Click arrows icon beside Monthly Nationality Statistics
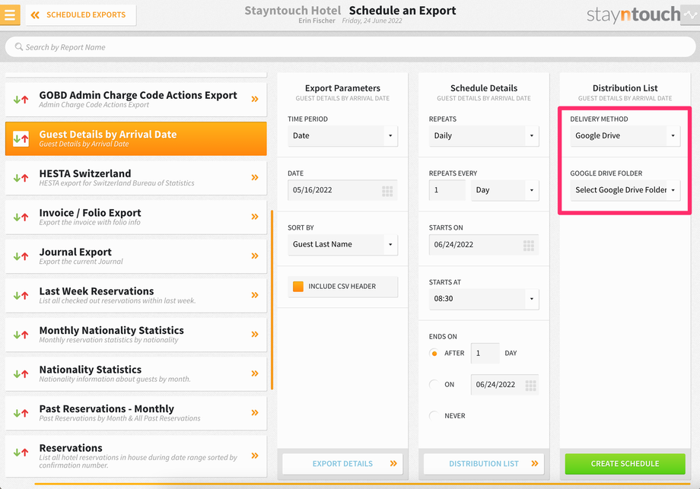The height and width of the screenshot is (489, 700). point(21,335)
